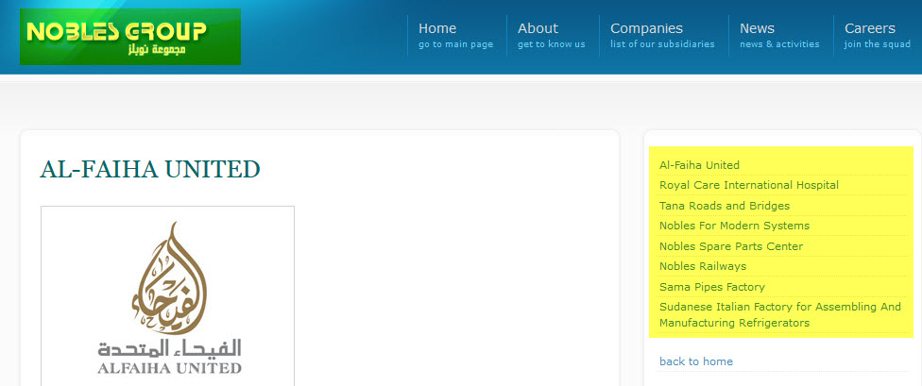Open the About menu item

click(x=552, y=36)
